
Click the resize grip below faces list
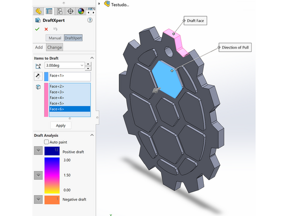tap(70, 119)
